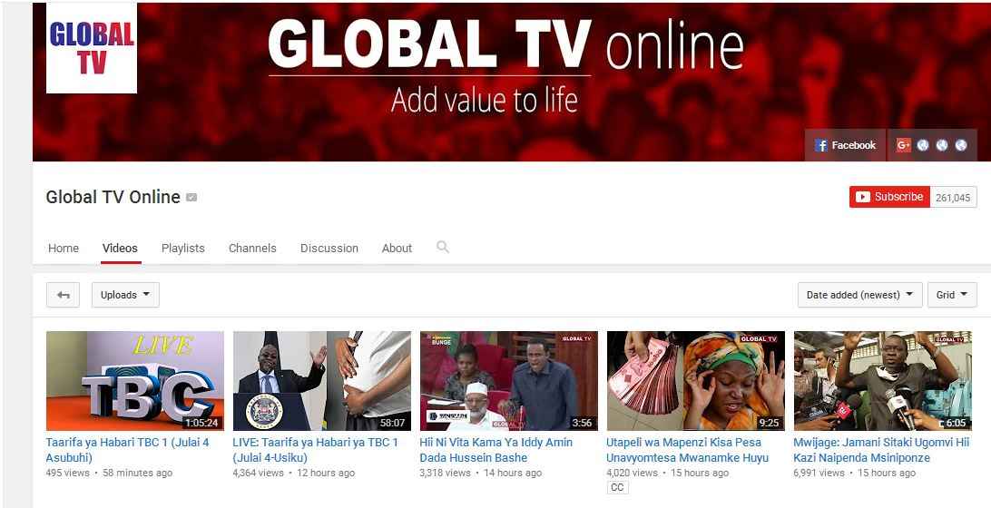Switch to the Playlists tab

(x=182, y=249)
